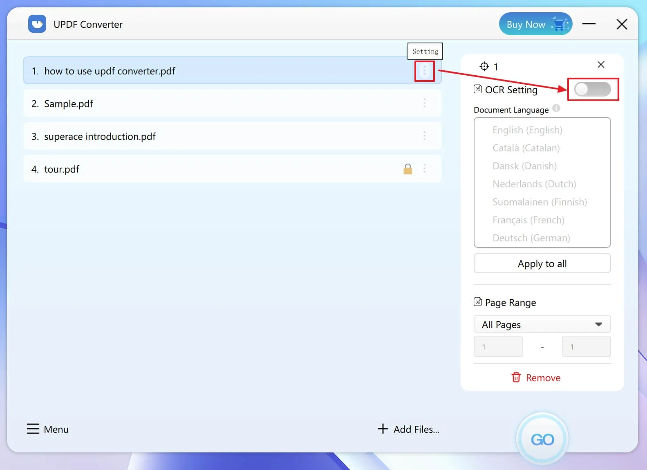Enable the OCR Setting switch
647x470 pixels.
pos(593,89)
